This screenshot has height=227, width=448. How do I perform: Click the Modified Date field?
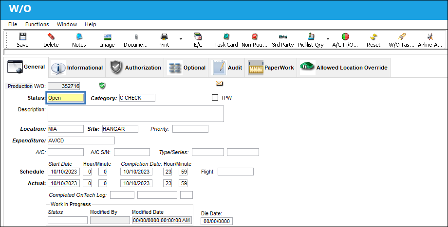[162, 221]
